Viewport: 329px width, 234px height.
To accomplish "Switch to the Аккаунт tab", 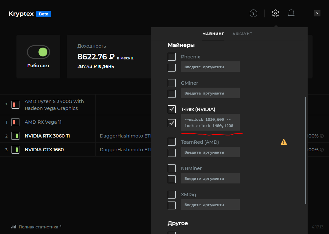I will [x=242, y=34].
